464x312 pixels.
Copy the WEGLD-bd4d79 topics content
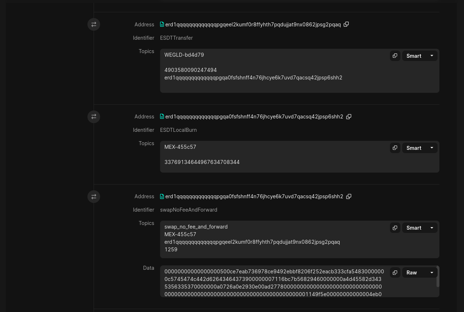pos(395,56)
